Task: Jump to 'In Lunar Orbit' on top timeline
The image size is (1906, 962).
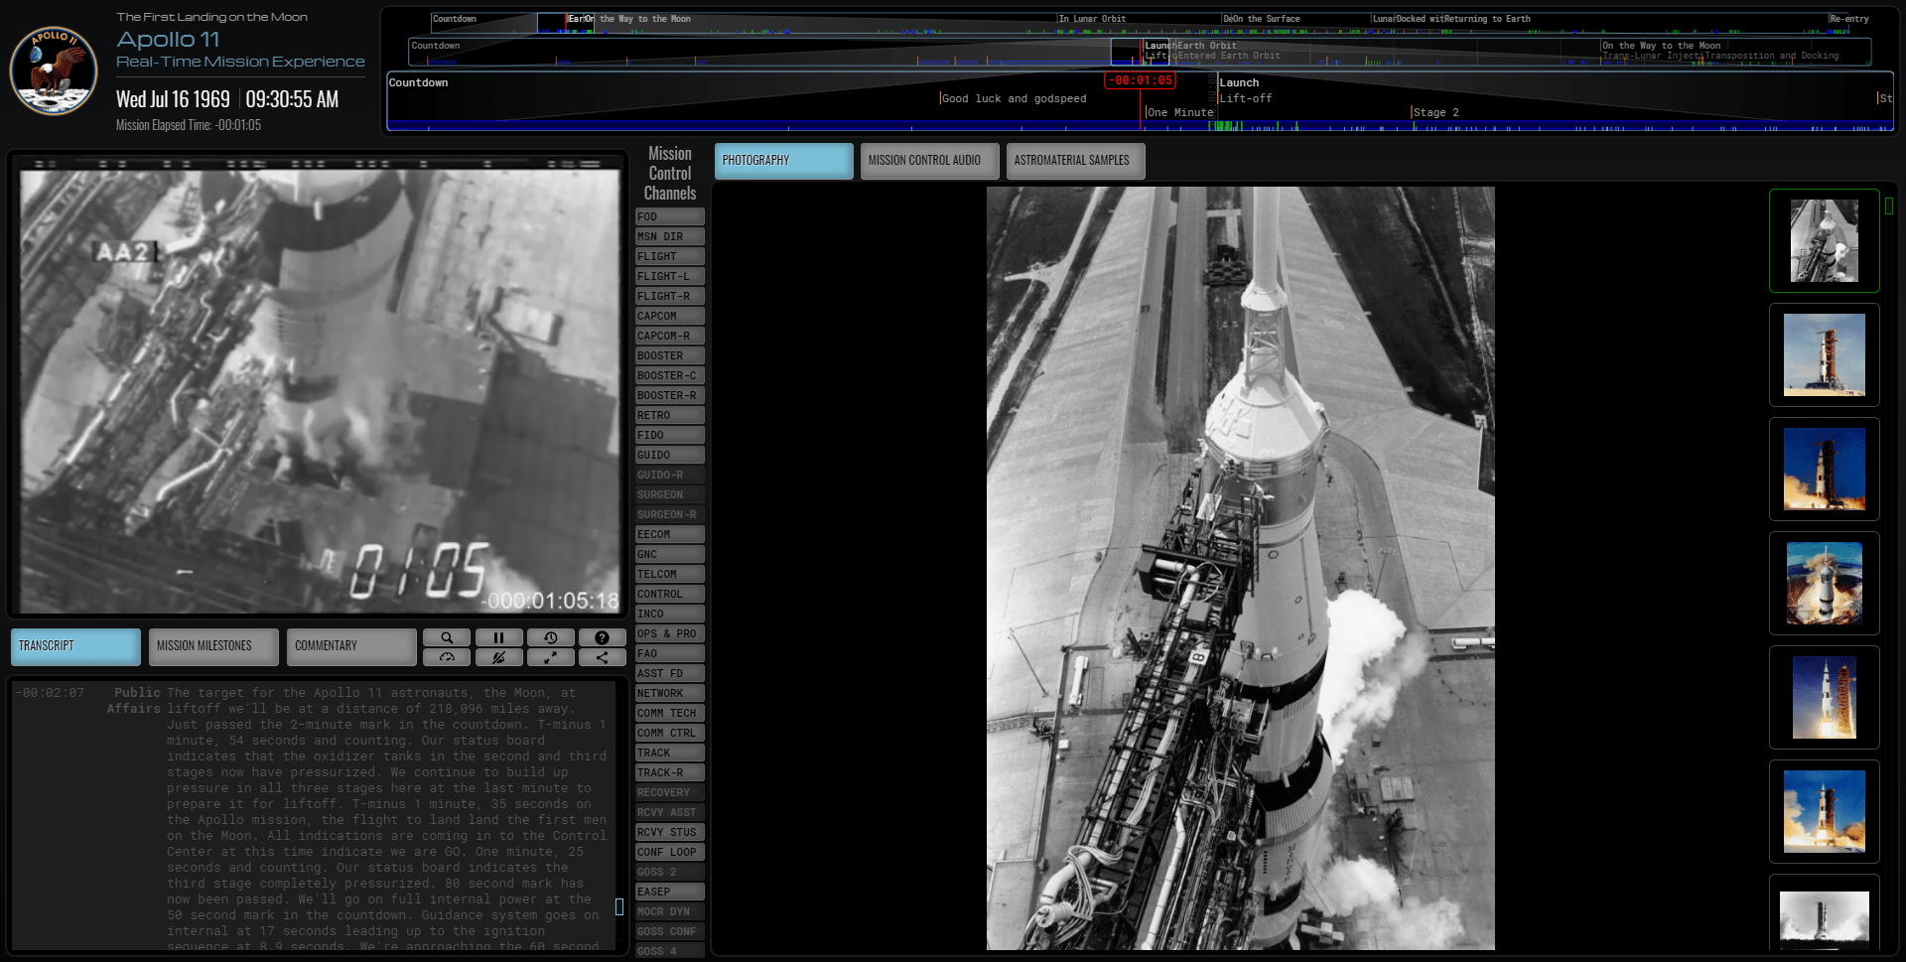Action: pyautogui.click(x=1092, y=19)
